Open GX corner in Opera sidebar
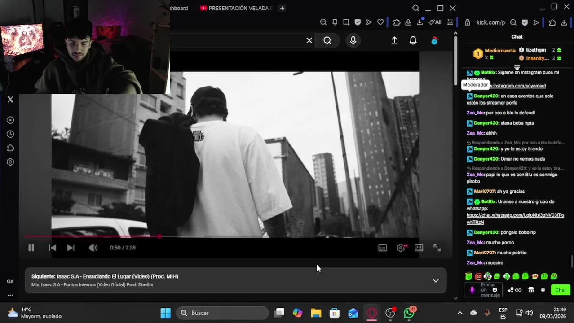Viewport: 574px width, 323px height. tap(10, 281)
